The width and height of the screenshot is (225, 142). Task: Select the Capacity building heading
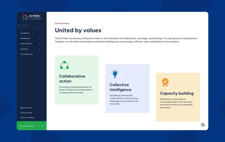[177, 93]
